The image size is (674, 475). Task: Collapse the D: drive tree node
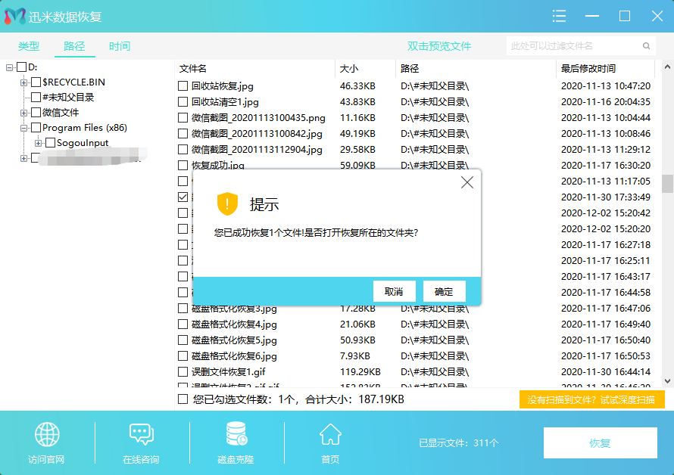tap(8, 67)
